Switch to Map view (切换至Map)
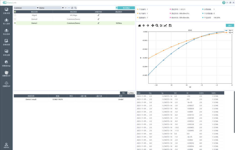This screenshot has width=235, height=150. tap(6, 63)
